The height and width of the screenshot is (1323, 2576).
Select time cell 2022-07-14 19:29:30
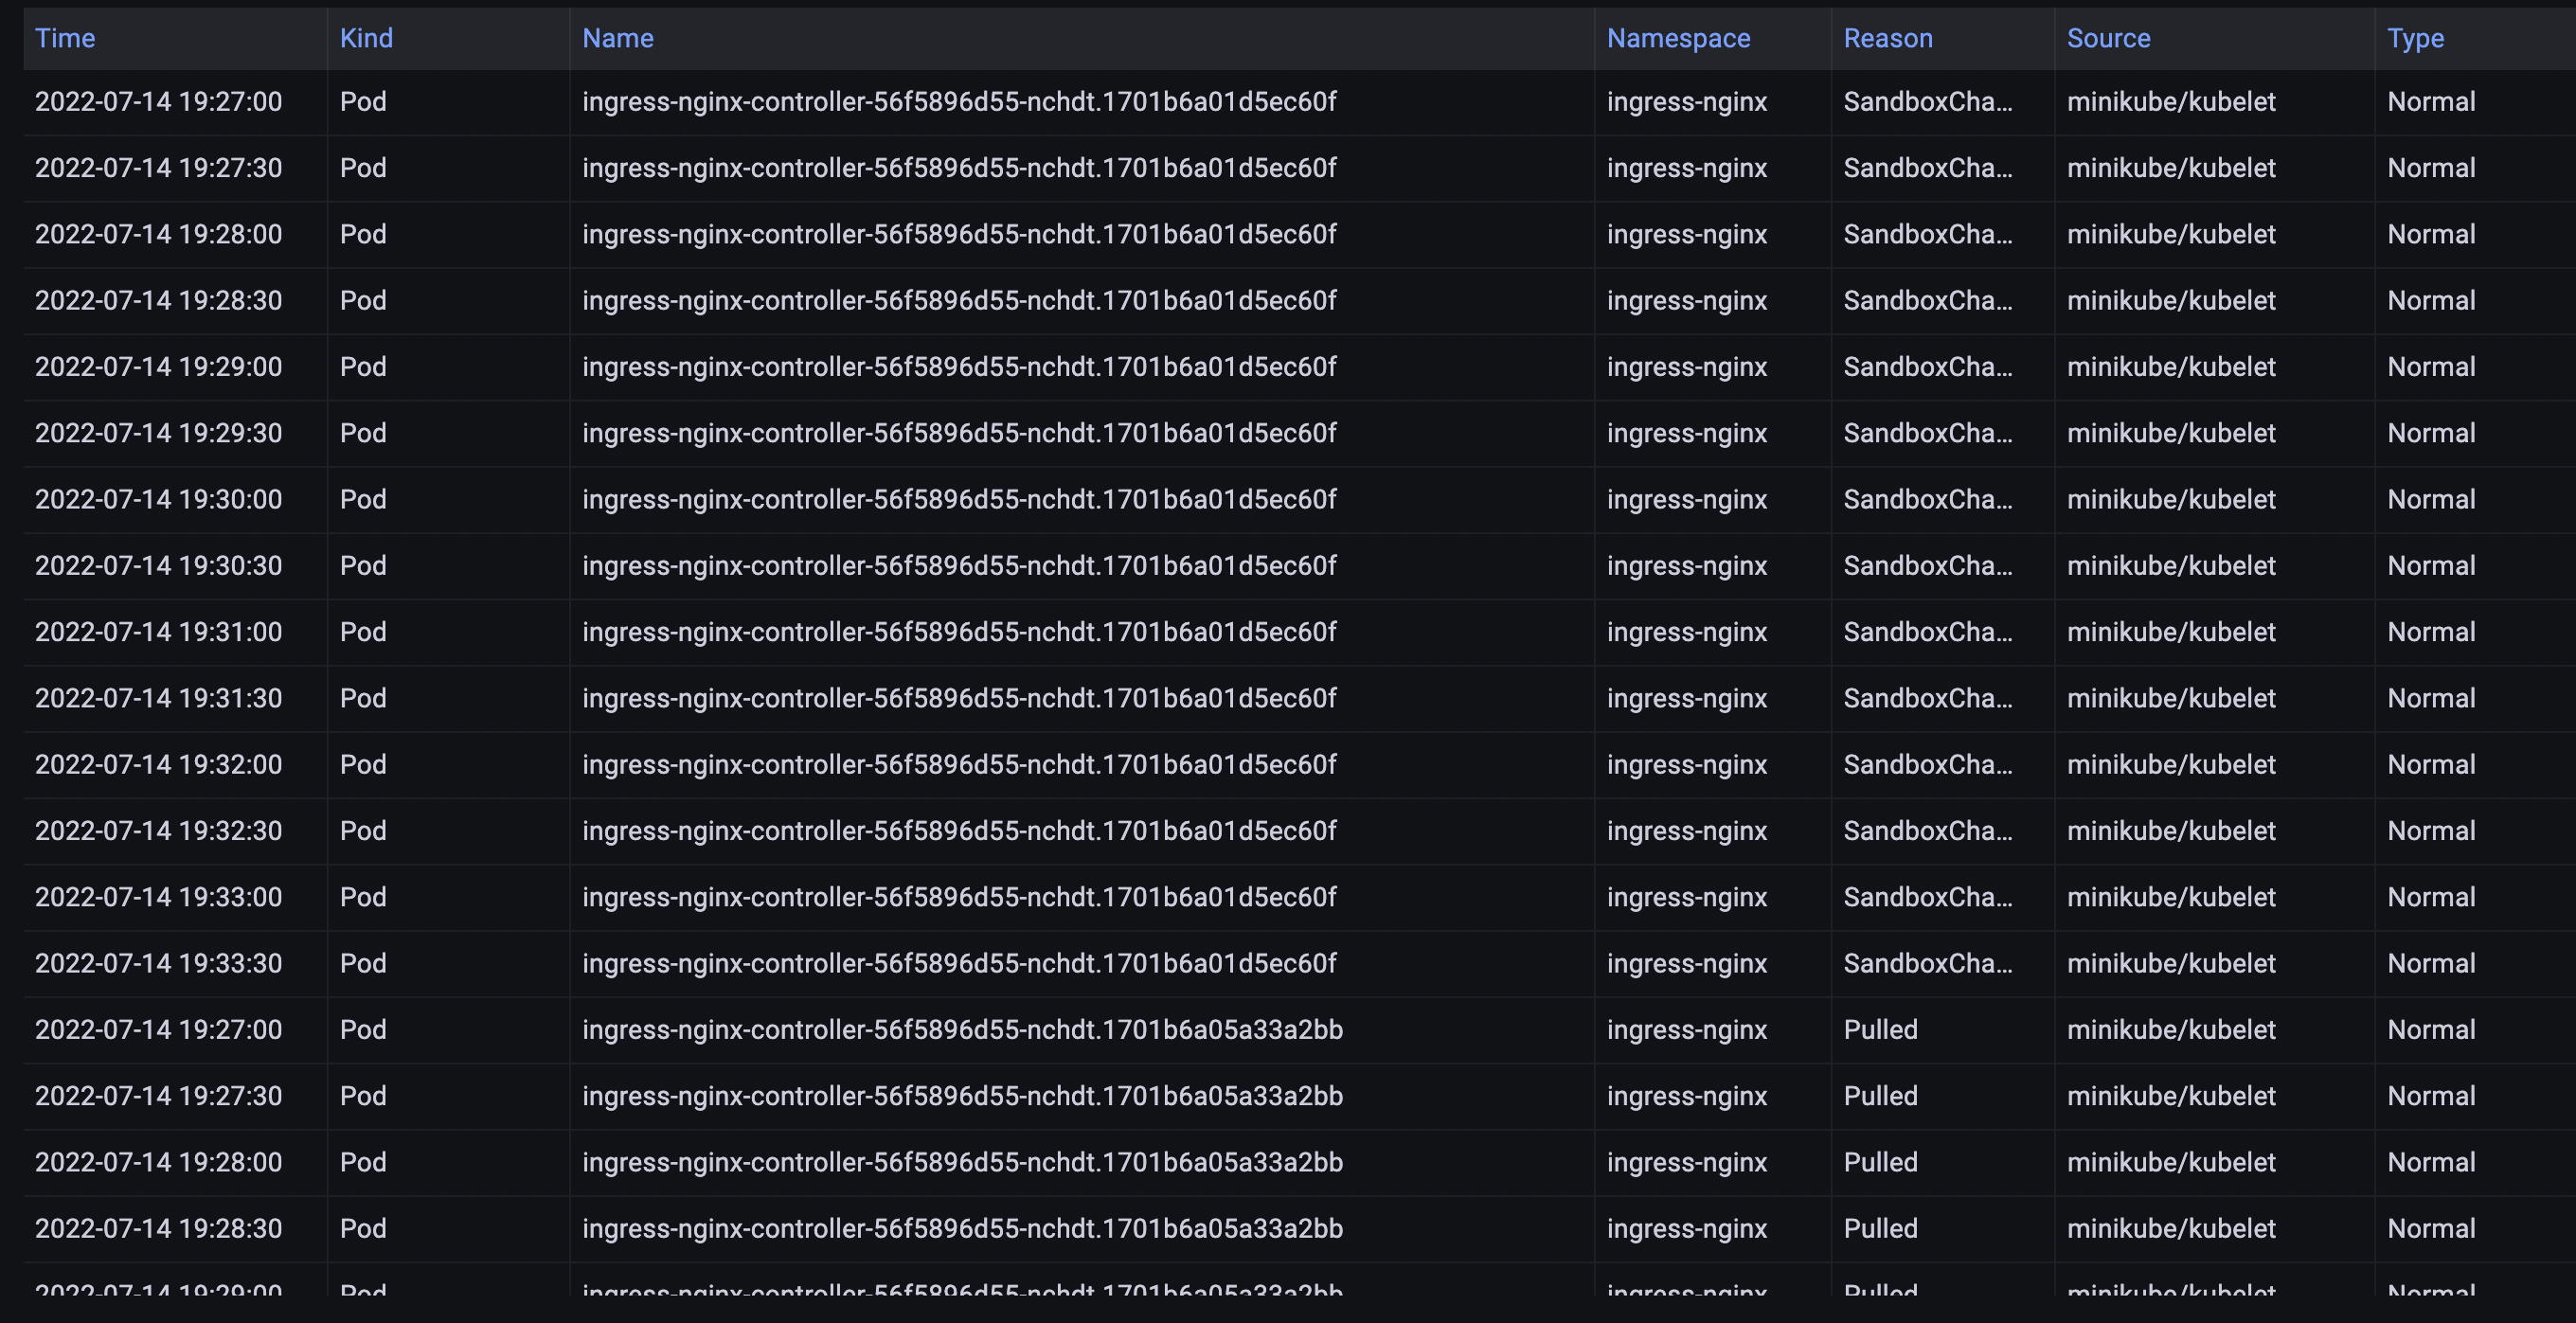pyautogui.click(x=158, y=433)
